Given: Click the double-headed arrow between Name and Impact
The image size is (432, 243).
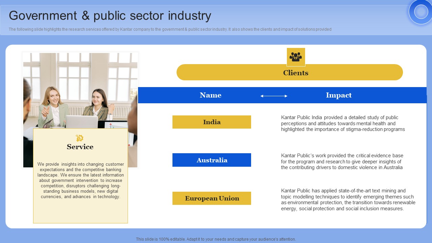Looking at the screenshot, I should pyautogui.click(x=274, y=96).
